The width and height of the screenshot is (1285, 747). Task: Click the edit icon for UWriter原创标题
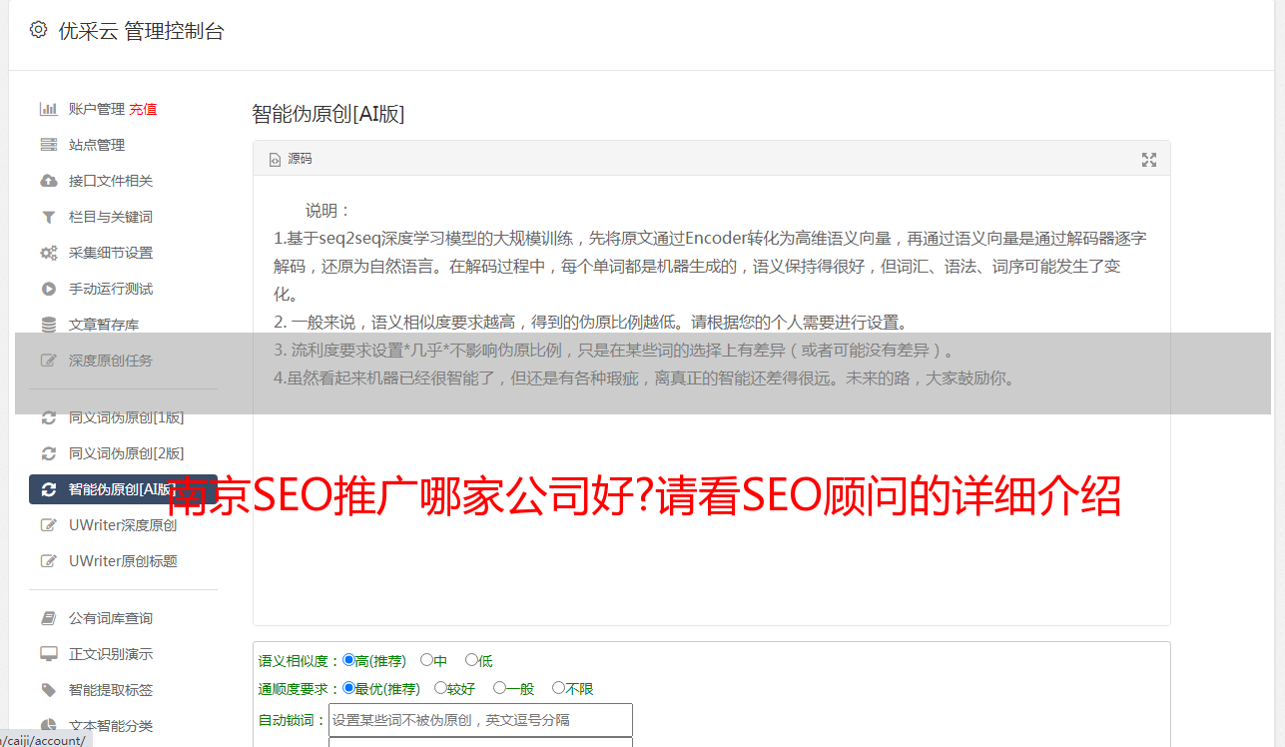[48, 561]
